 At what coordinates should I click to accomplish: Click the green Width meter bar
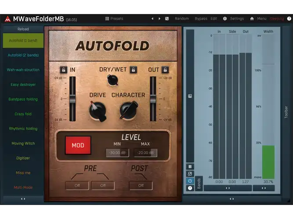268,162
